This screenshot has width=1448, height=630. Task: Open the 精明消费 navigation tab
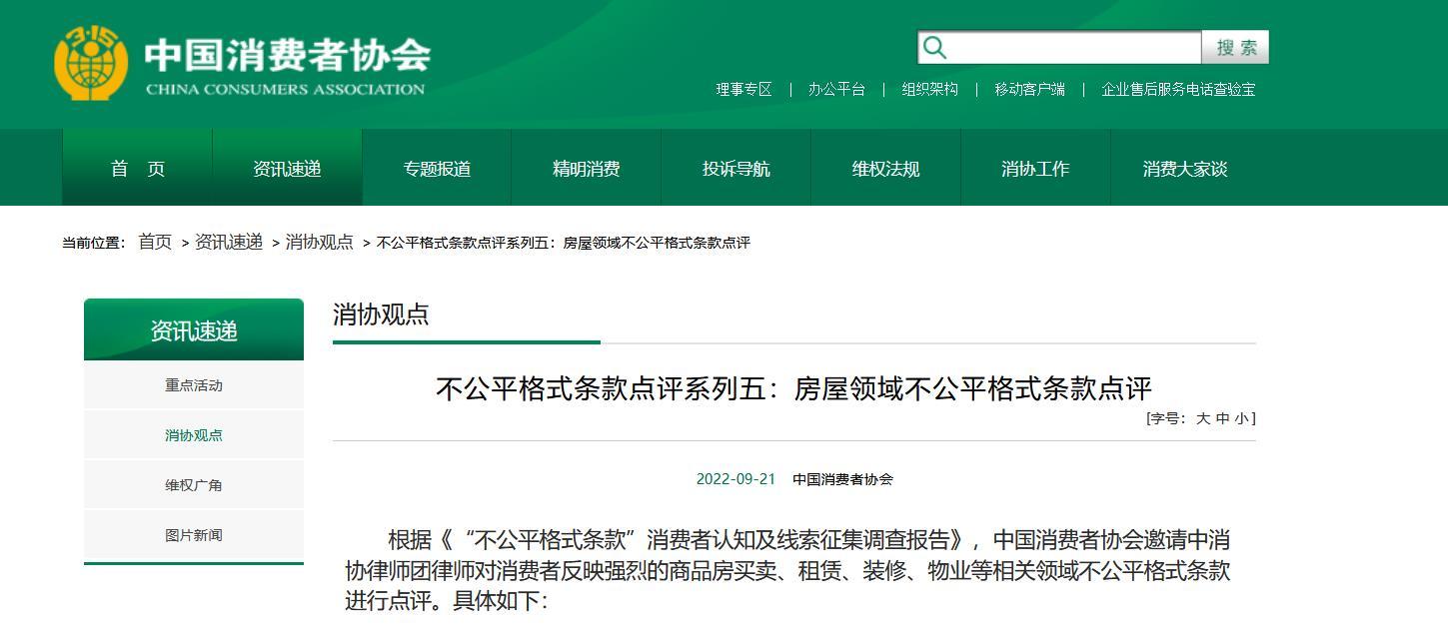coord(587,168)
